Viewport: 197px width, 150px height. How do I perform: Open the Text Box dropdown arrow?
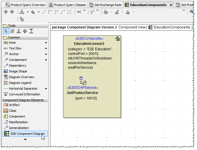click(46, 49)
